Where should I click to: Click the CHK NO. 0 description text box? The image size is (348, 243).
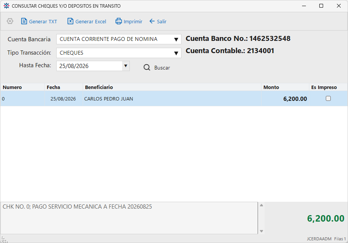coord(129,218)
